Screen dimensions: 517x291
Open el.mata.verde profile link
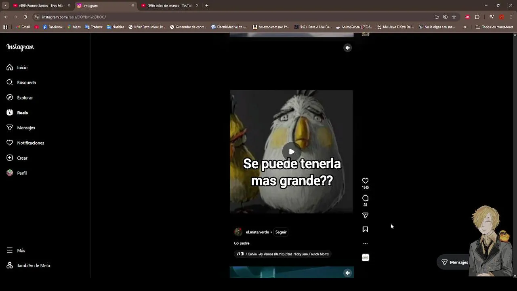pos(257,232)
